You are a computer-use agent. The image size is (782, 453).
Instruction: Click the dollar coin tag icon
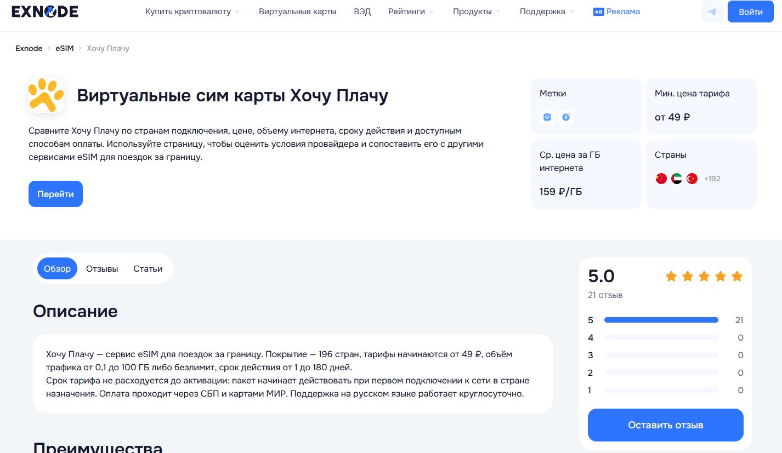[566, 117]
